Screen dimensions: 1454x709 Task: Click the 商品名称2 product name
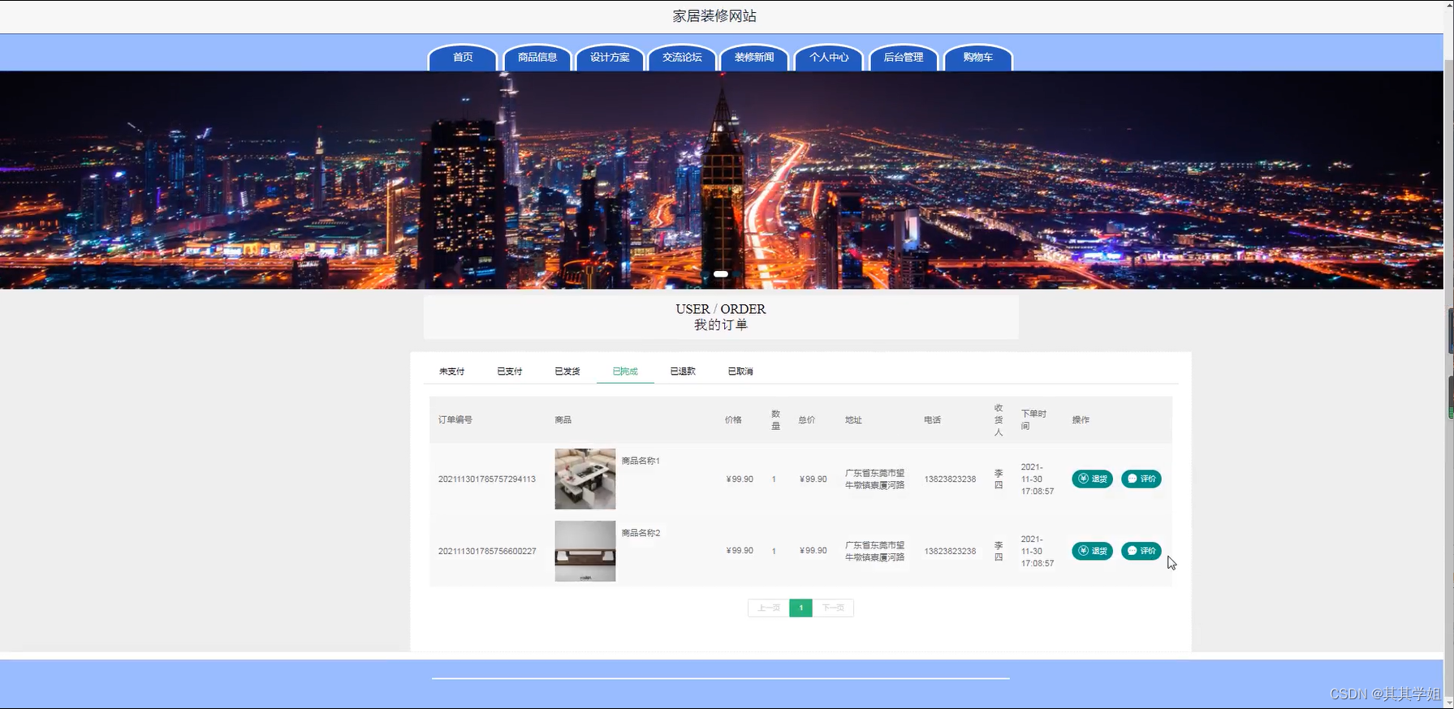pos(641,533)
